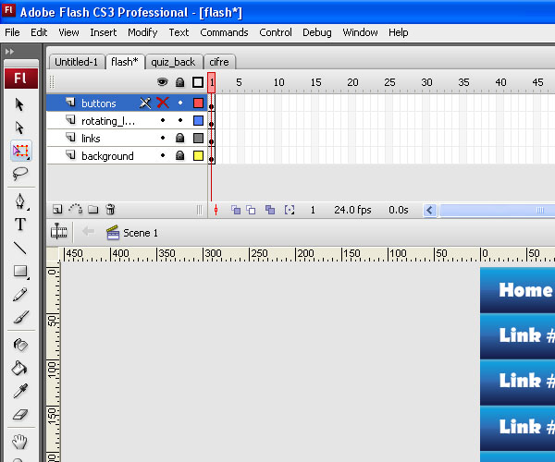Click Edit Multiple Frames icon
The height and width of the screenshot is (462, 555).
coord(270,210)
